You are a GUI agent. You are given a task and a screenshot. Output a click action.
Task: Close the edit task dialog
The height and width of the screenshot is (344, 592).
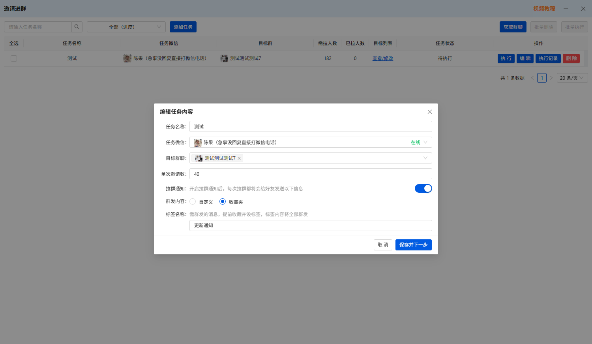(x=430, y=112)
